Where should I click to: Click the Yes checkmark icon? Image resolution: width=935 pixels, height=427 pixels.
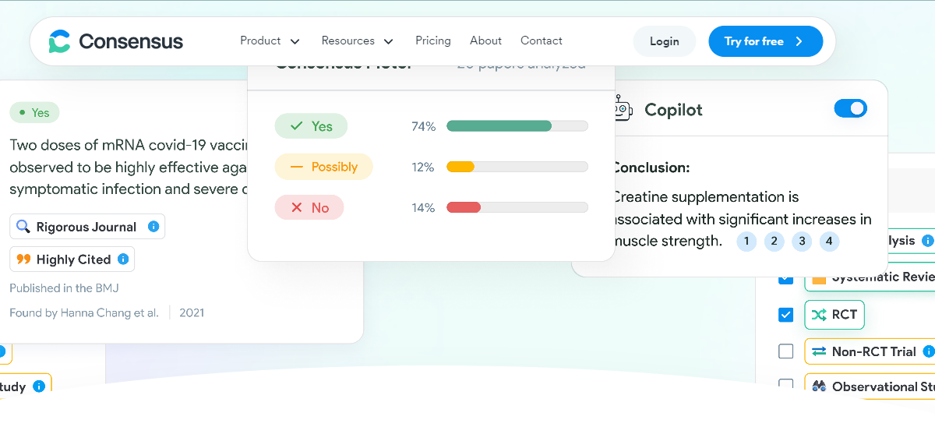296,126
